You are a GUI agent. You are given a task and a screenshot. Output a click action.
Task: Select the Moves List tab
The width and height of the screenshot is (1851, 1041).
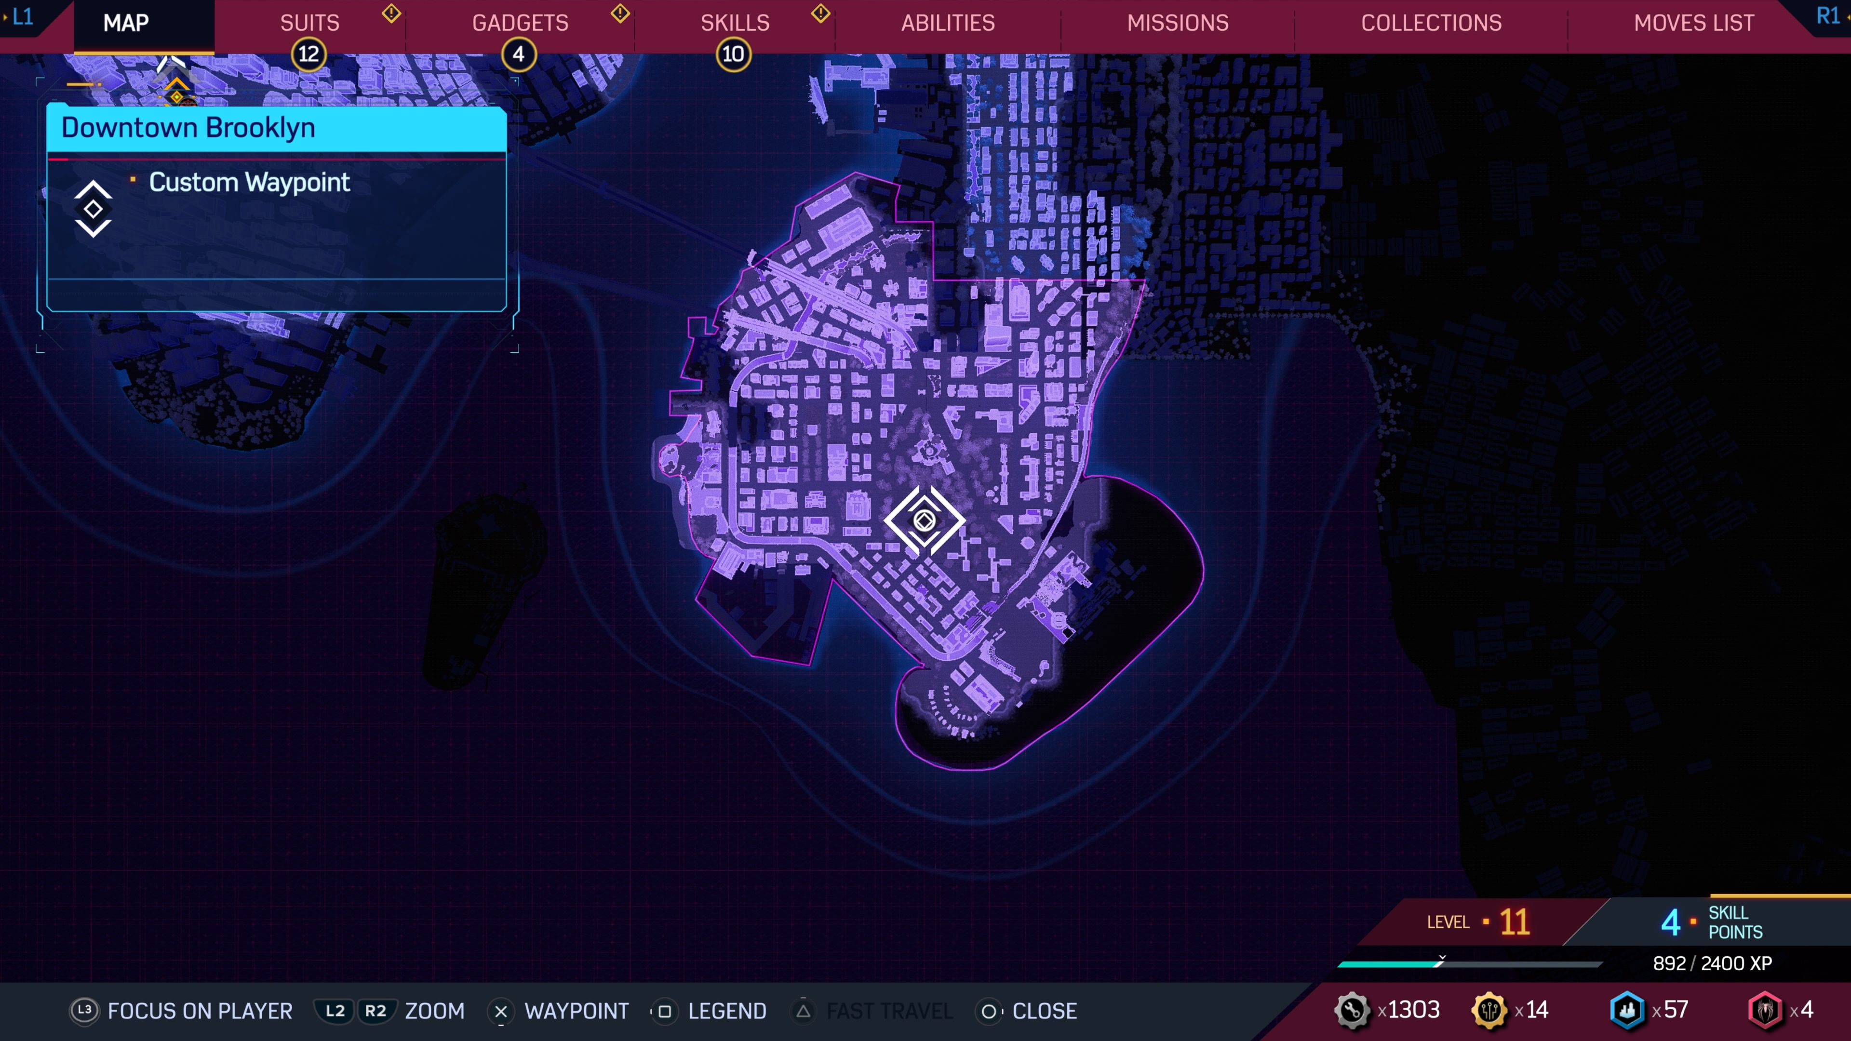(x=1694, y=23)
